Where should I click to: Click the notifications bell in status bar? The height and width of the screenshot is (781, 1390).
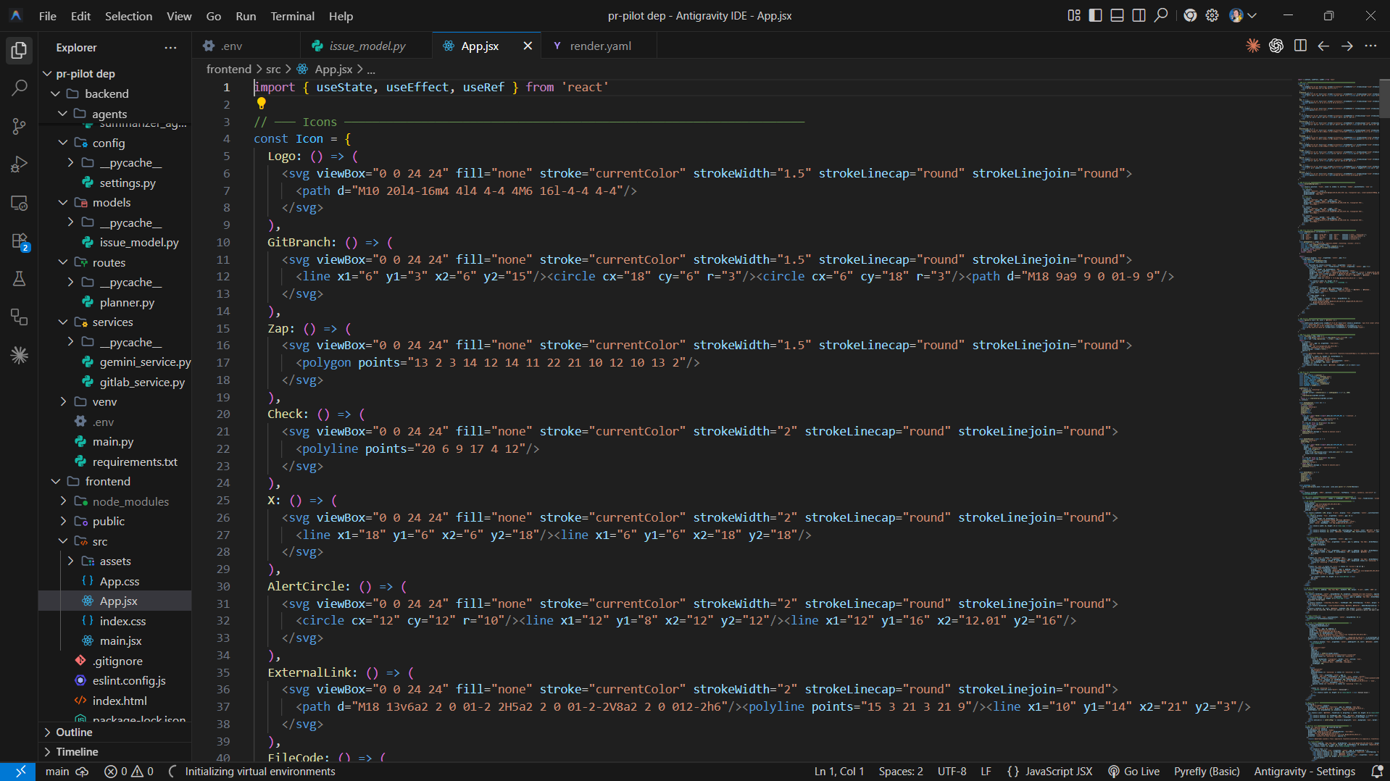pos(1377,772)
